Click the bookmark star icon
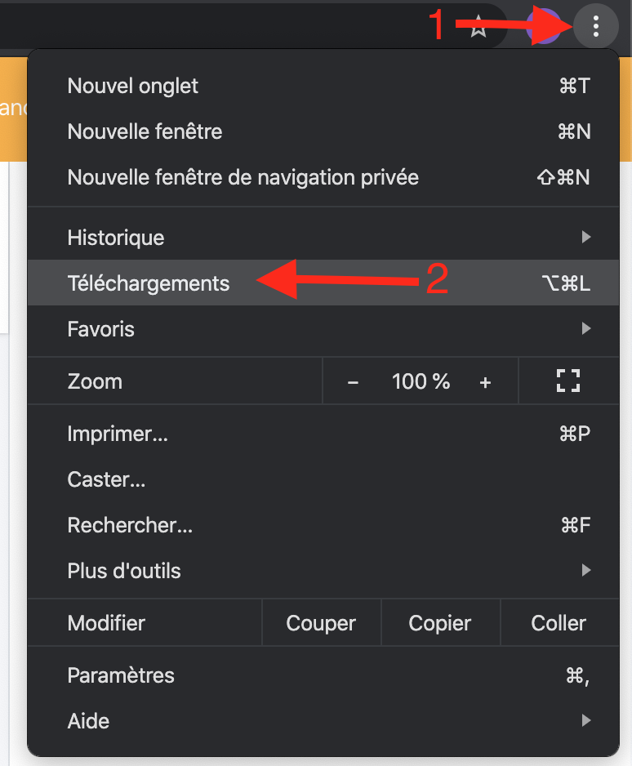632x766 pixels. [479, 28]
